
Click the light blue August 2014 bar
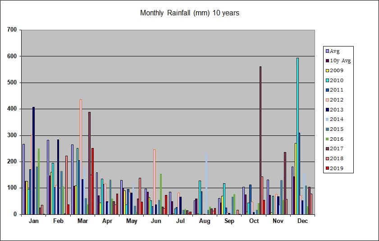206,183
